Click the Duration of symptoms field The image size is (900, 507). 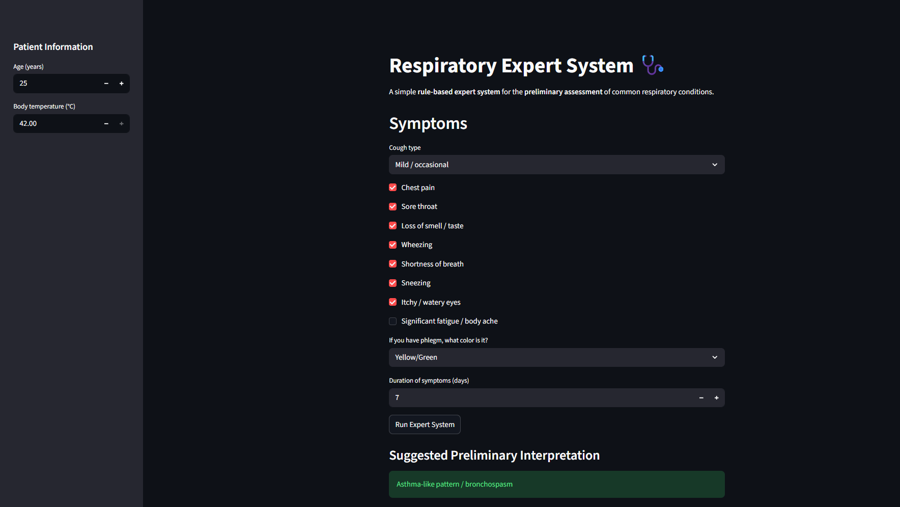coord(540,398)
